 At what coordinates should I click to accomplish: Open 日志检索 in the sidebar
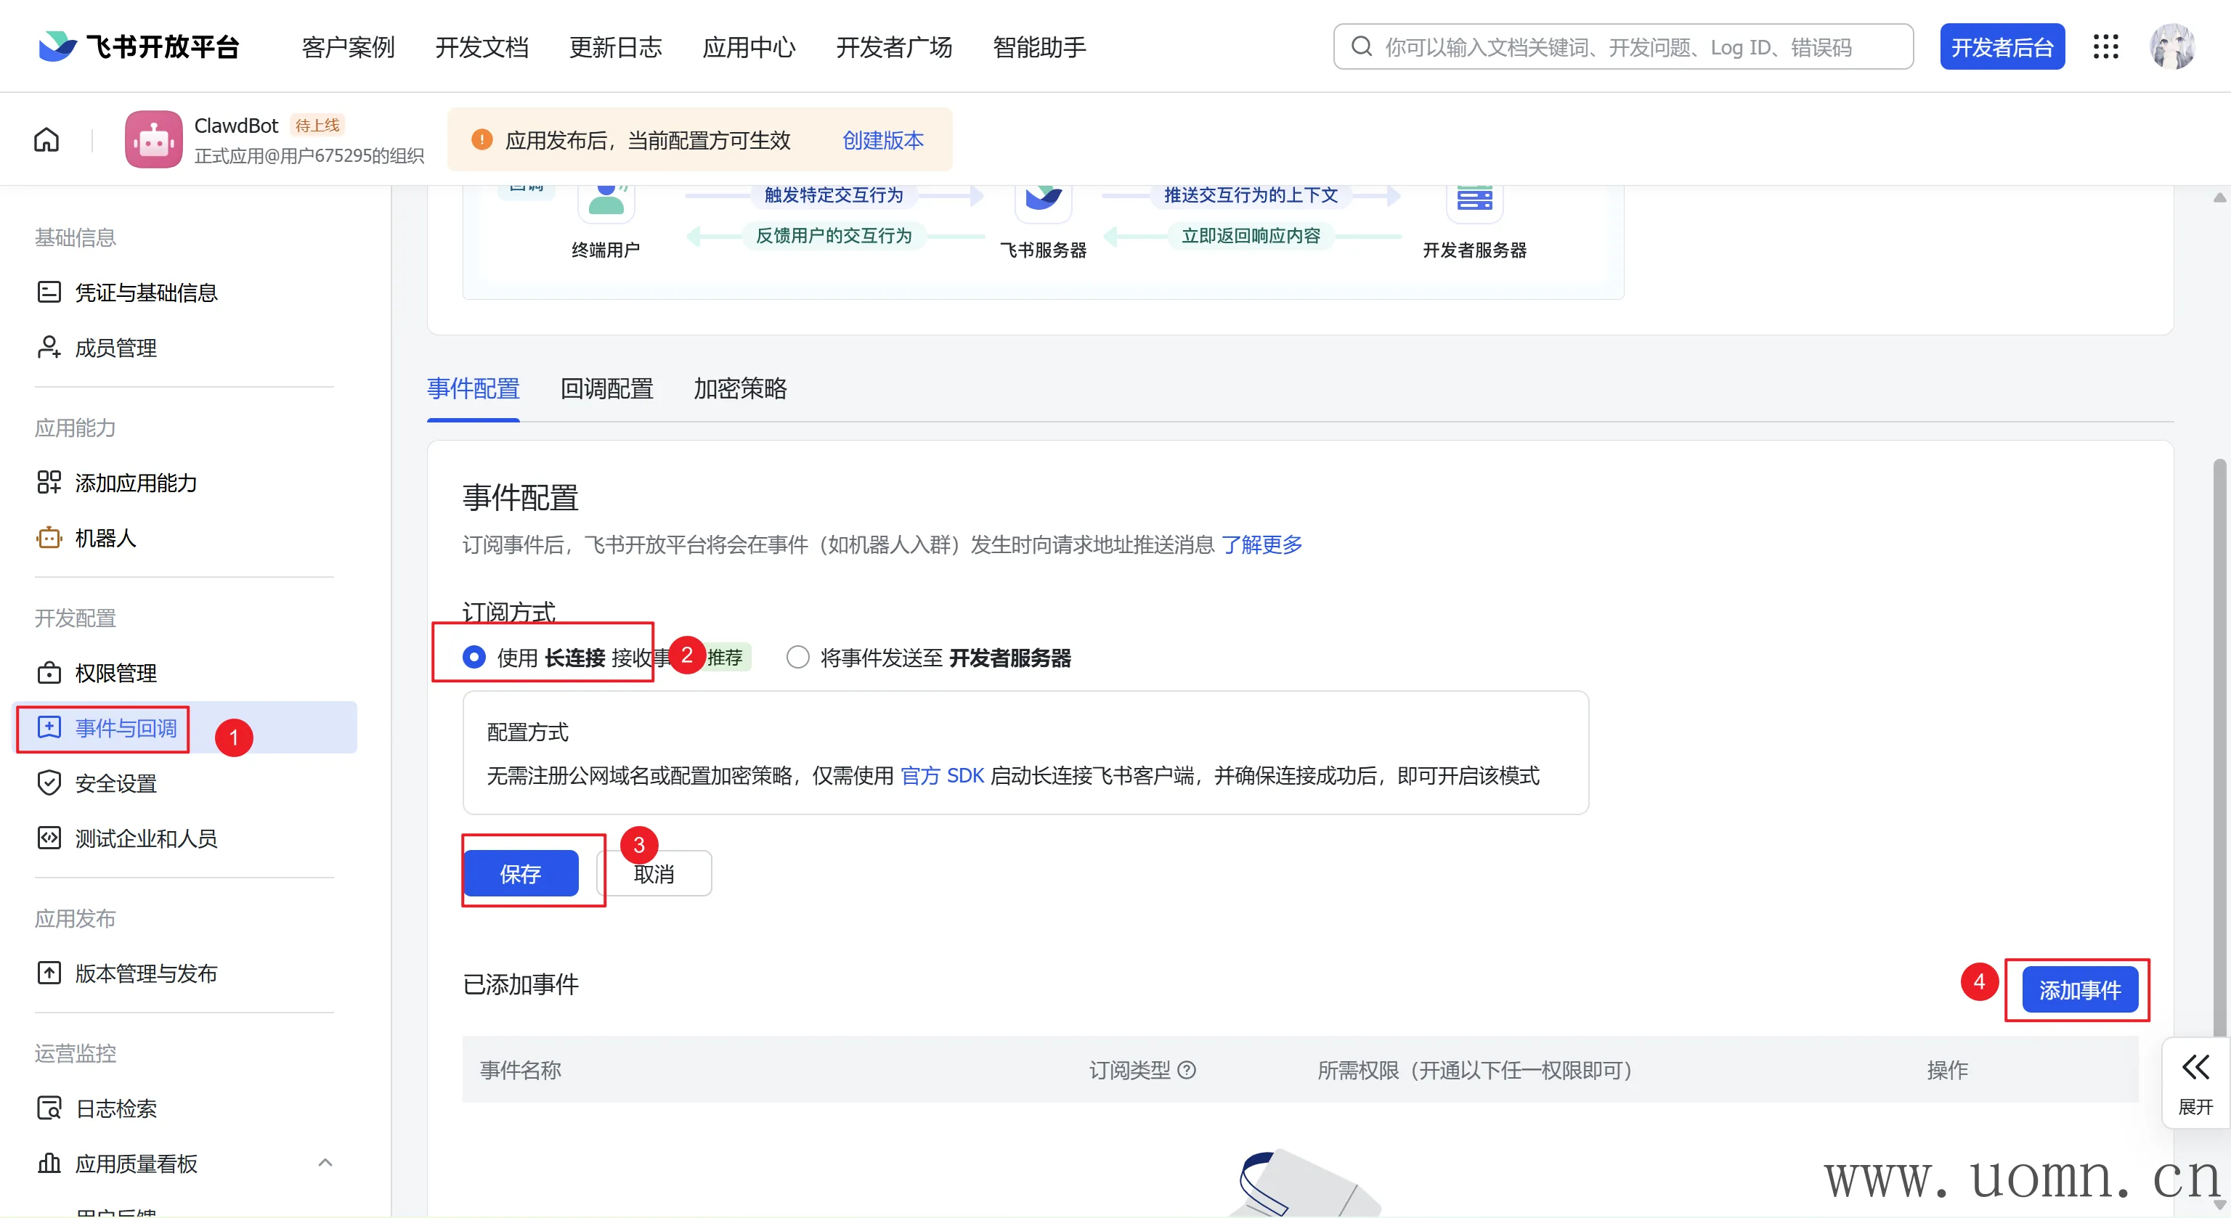(x=115, y=1108)
